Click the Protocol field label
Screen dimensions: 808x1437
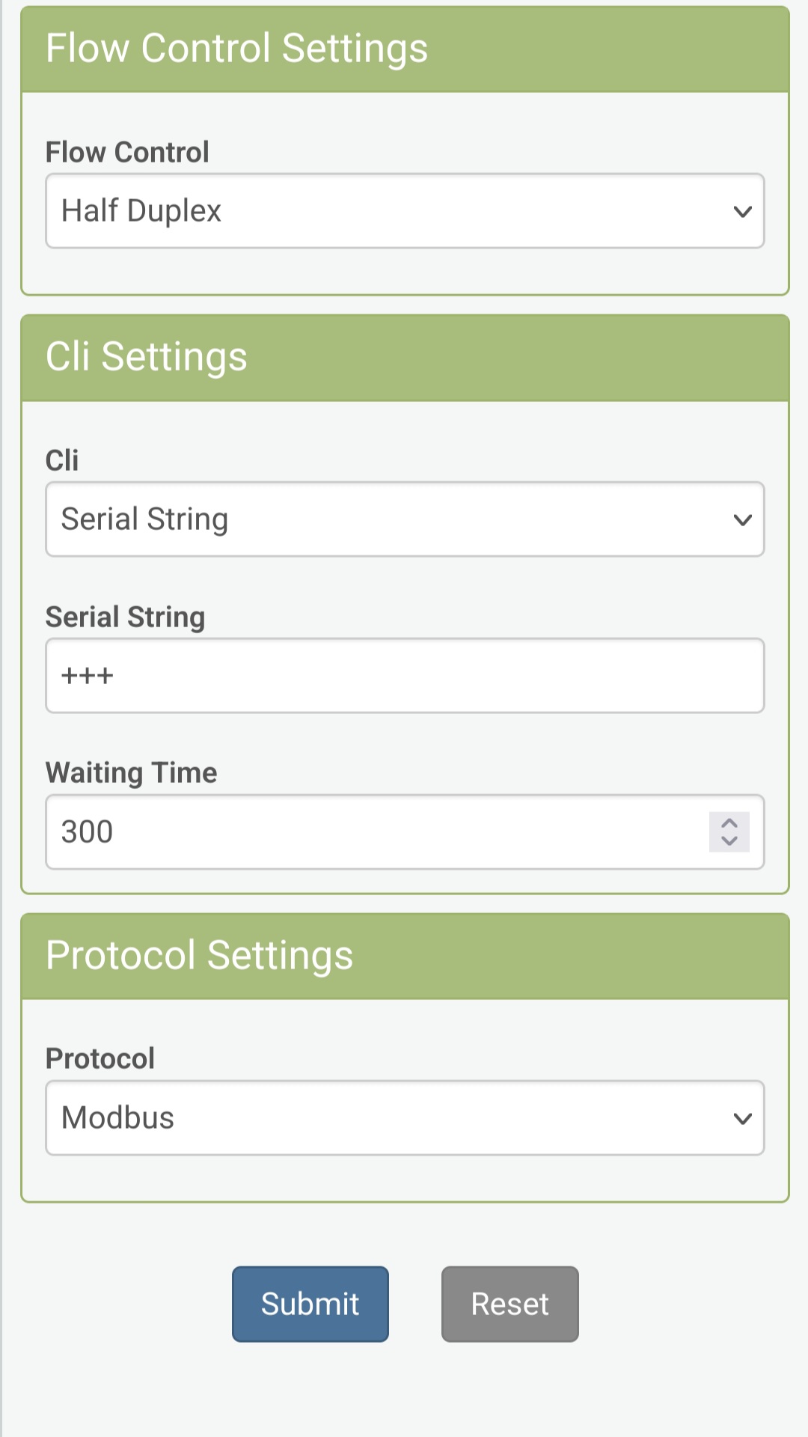tap(100, 1059)
